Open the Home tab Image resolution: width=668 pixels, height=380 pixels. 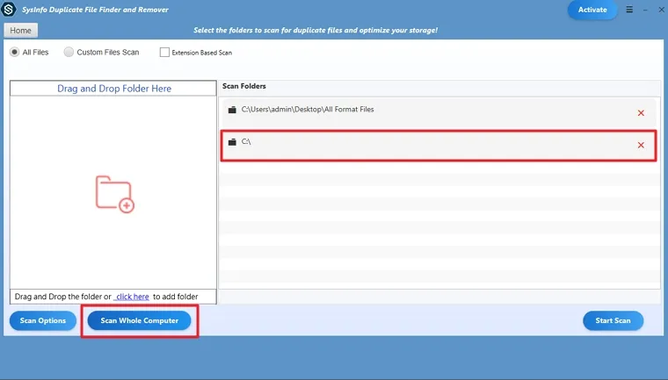tap(21, 30)
